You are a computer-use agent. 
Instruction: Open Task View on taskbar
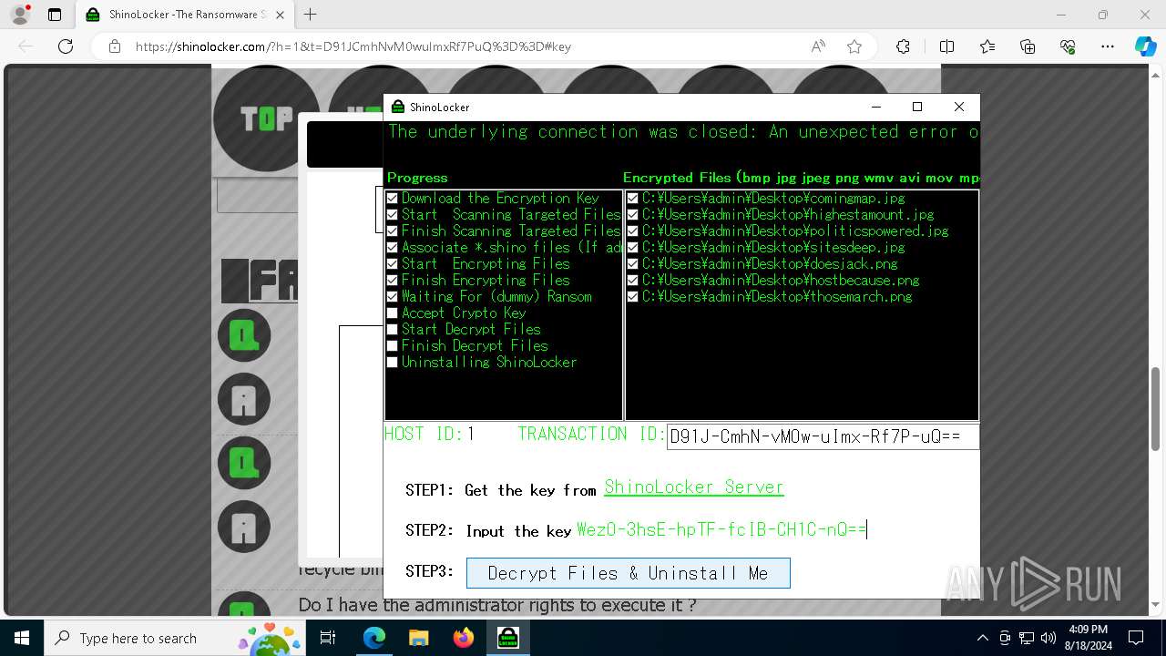pos(328,638)
